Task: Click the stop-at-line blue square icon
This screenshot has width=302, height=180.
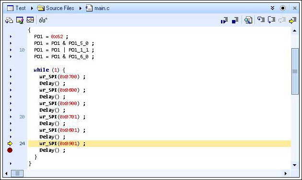Action: click(235, 20)
